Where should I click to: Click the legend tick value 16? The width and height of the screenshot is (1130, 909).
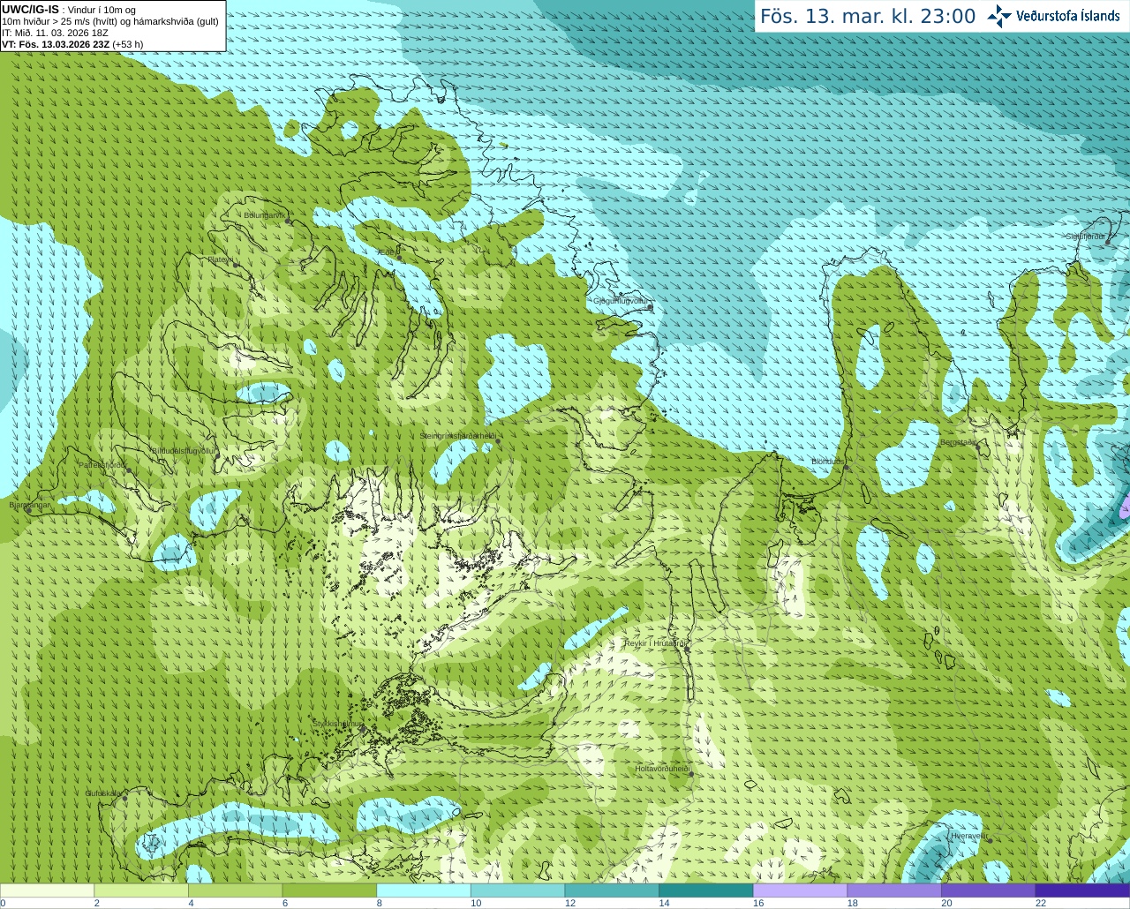(x=758, y=903)
